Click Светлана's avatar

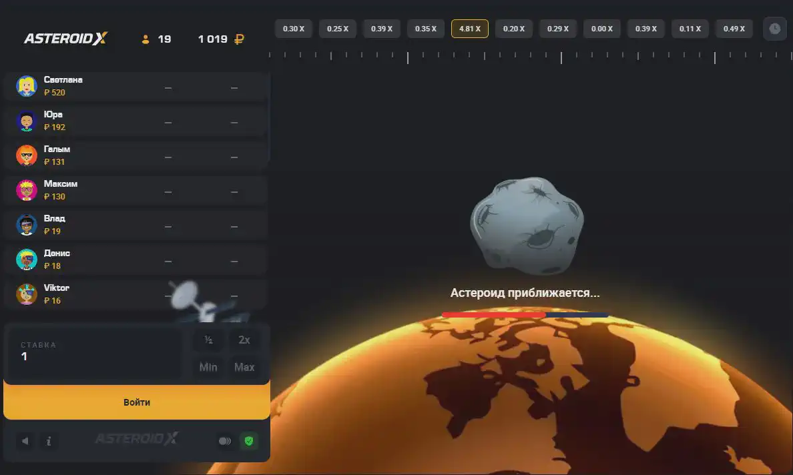[27, 86]
